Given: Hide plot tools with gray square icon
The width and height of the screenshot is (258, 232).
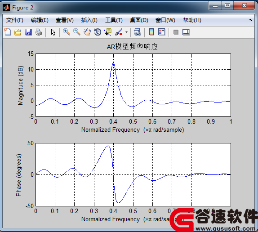Looking at the screenshot, I should (x=176, y=32).
